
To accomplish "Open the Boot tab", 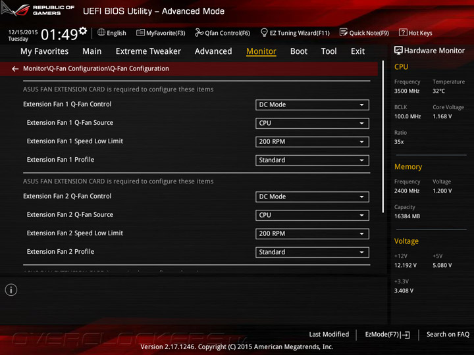I will pos(299,51).
